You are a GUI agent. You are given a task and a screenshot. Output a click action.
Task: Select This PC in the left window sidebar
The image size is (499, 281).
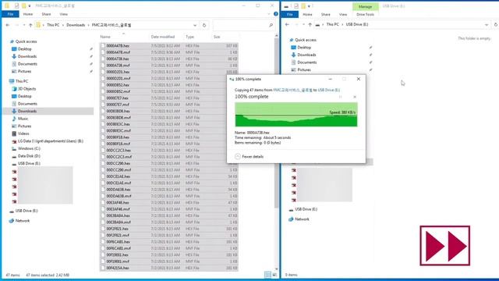(x=22, y=81)
